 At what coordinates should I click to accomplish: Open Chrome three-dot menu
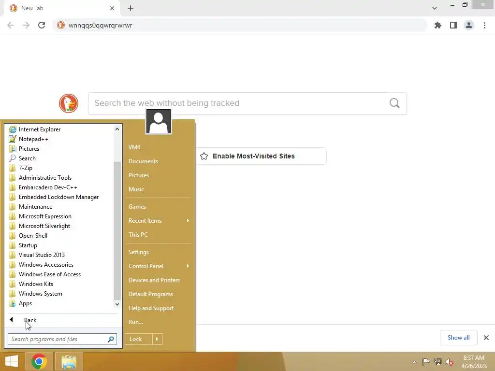click(x=484, y=25)
